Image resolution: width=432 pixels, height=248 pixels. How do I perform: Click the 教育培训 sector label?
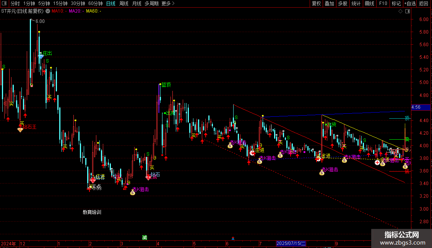coord(92,212)
